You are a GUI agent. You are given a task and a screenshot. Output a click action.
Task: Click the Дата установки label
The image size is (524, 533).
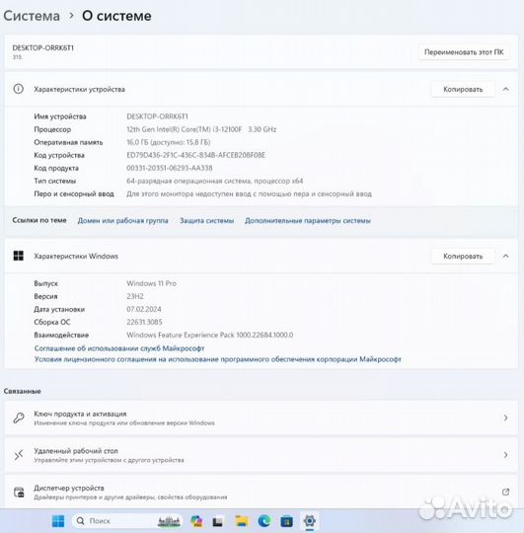point(59,309)
